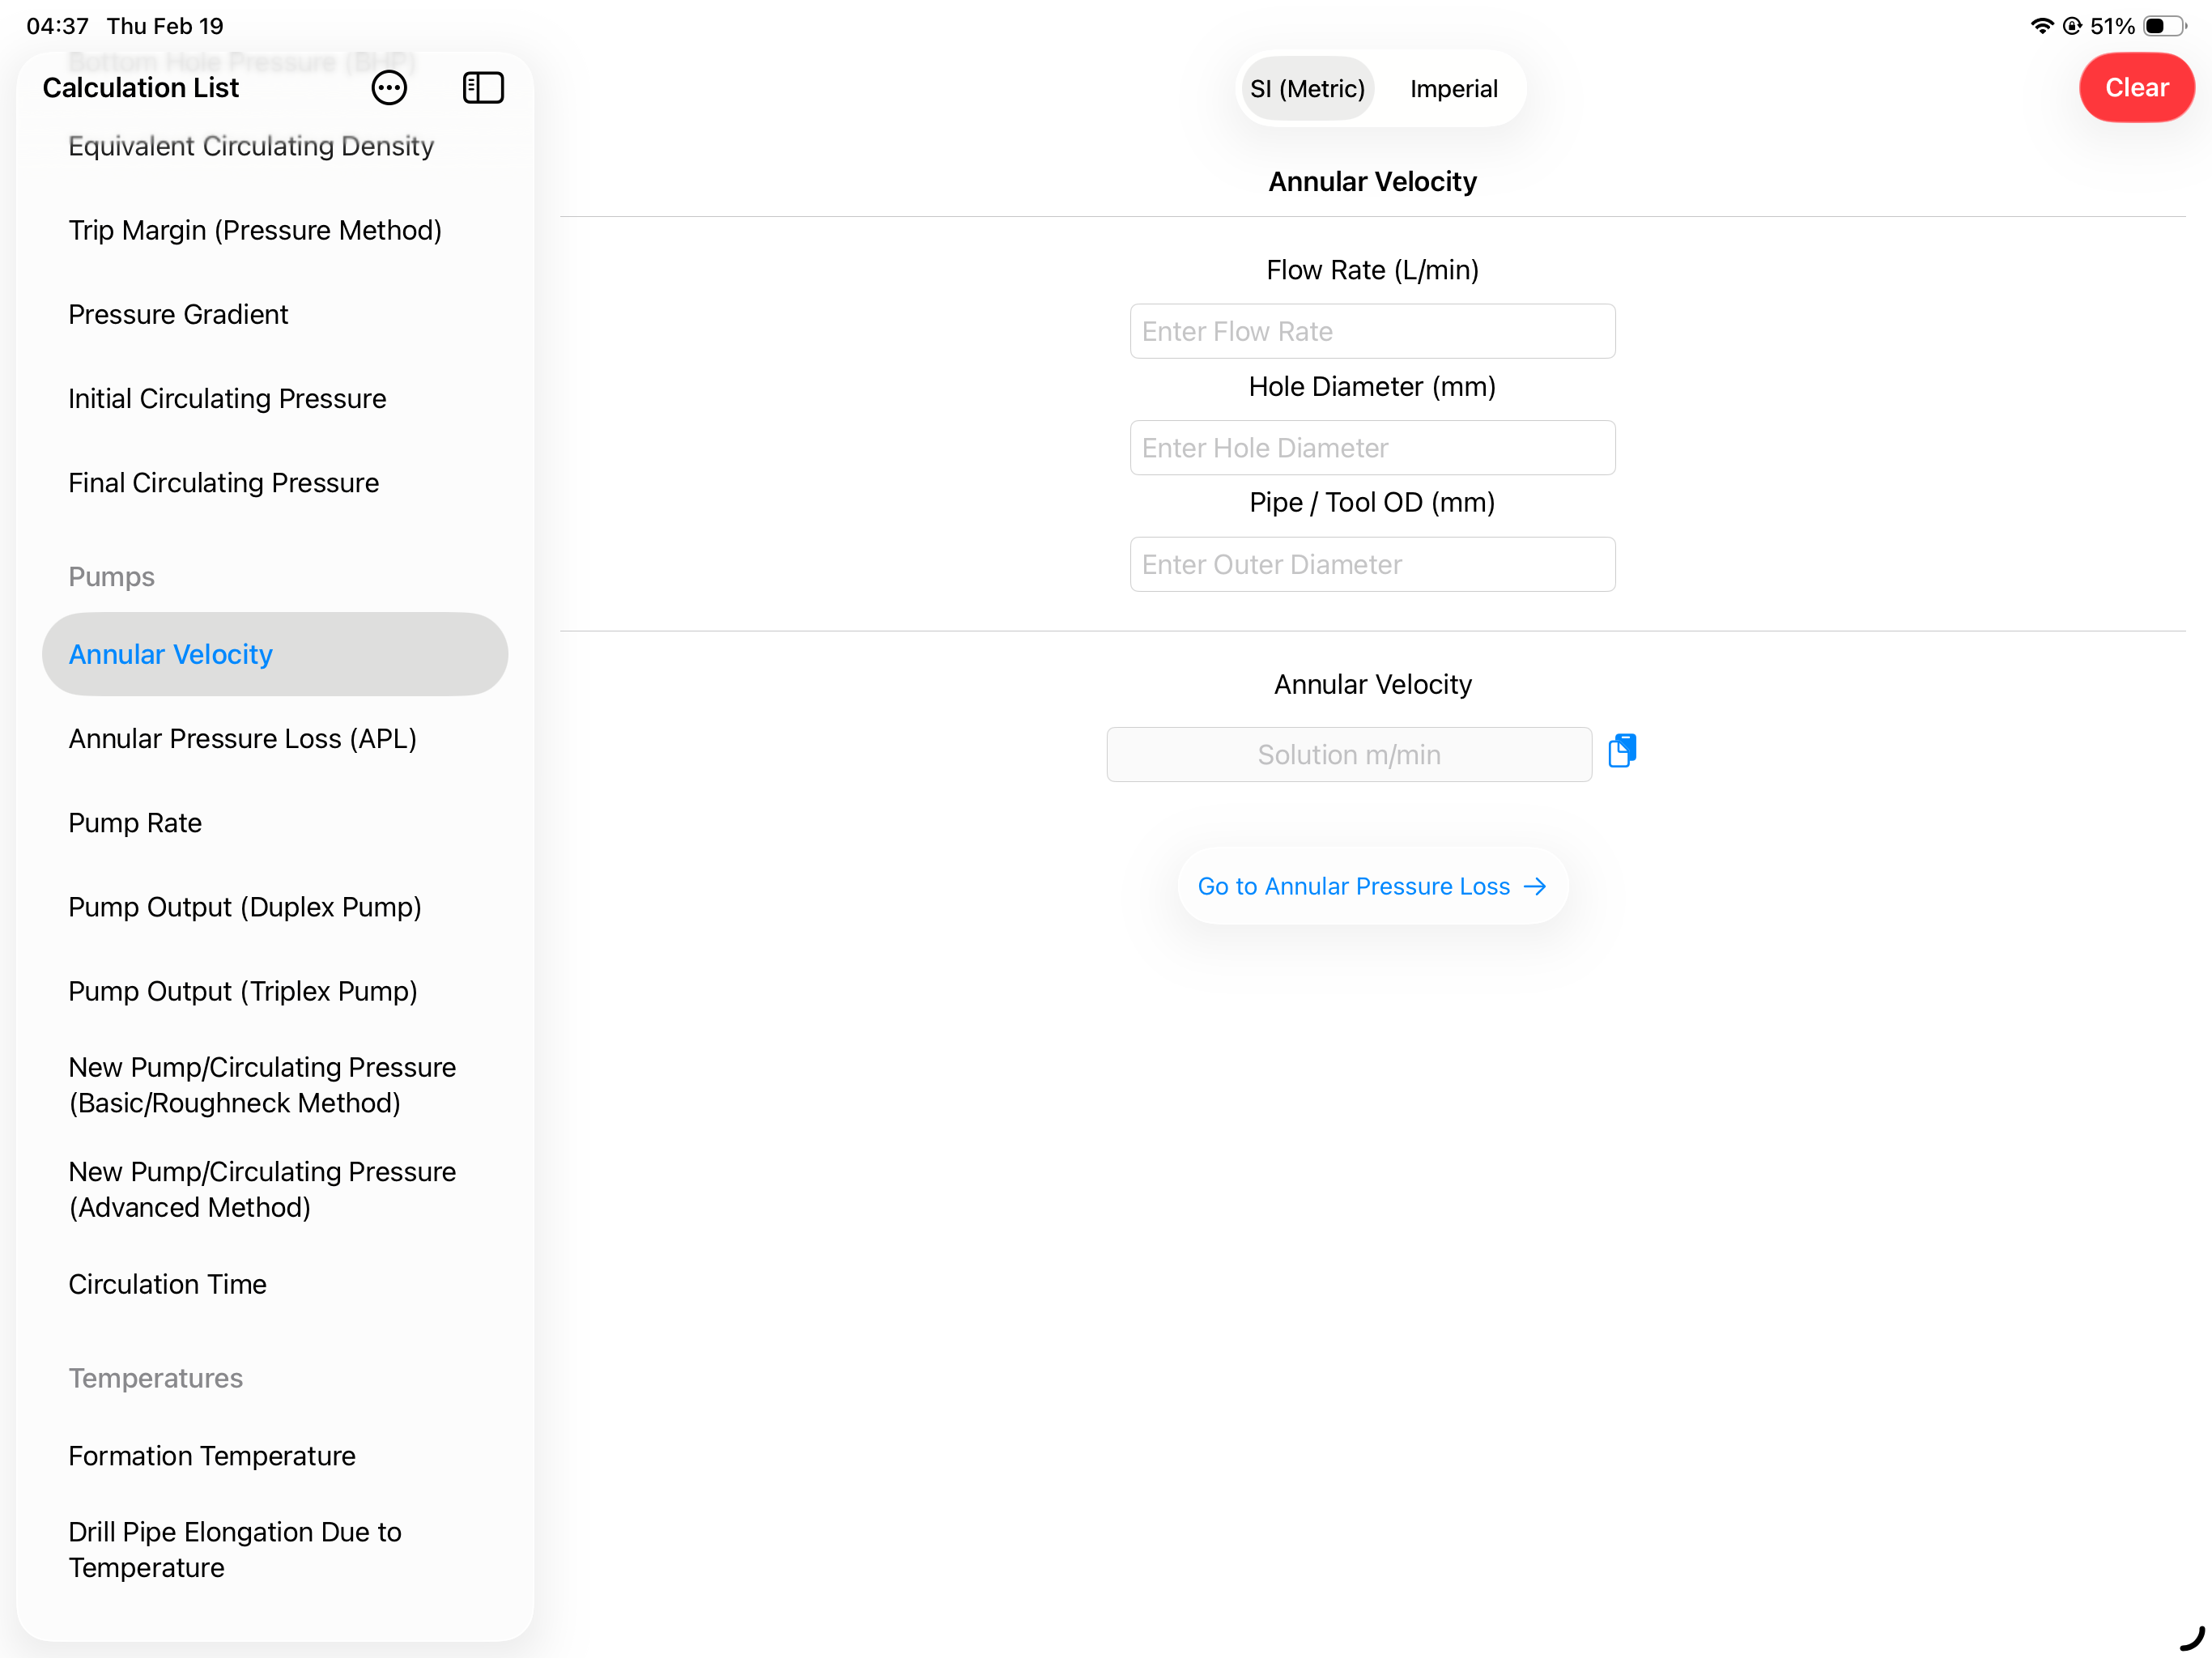Tap the Temperatures section header
2212x1658 pixels.
coord(155,1378)
